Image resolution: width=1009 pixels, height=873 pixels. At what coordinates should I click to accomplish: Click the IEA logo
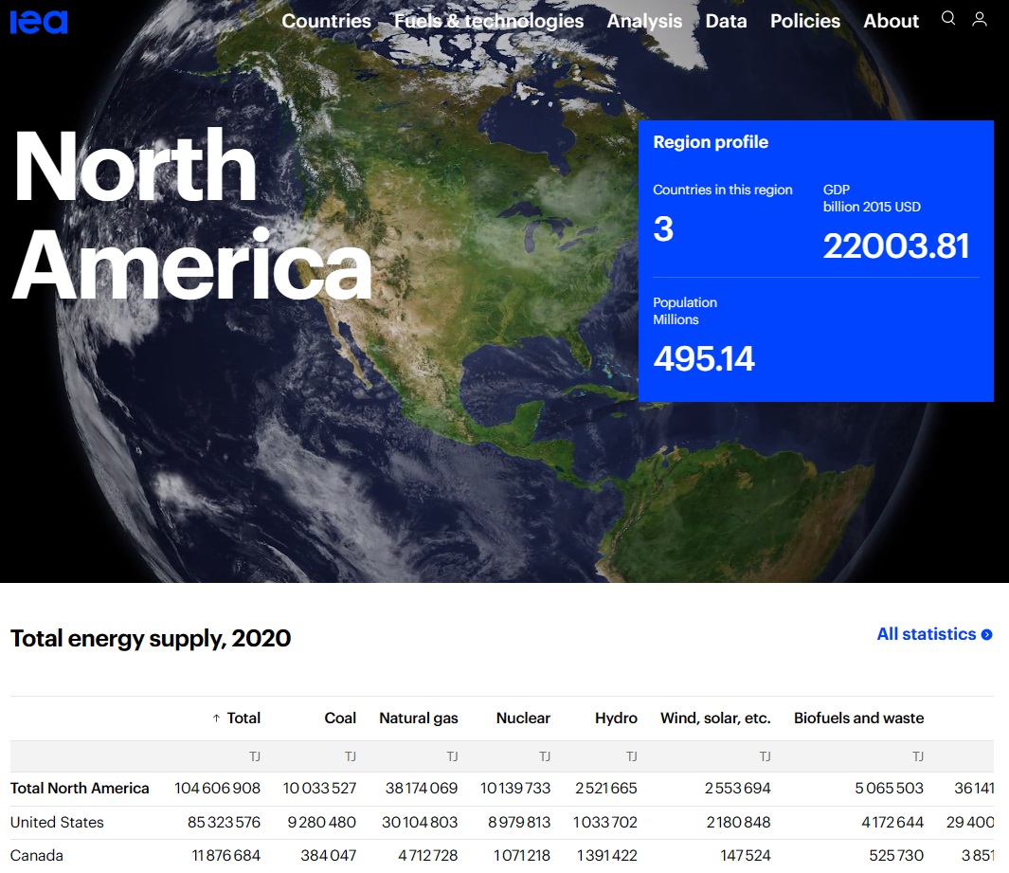39,21
